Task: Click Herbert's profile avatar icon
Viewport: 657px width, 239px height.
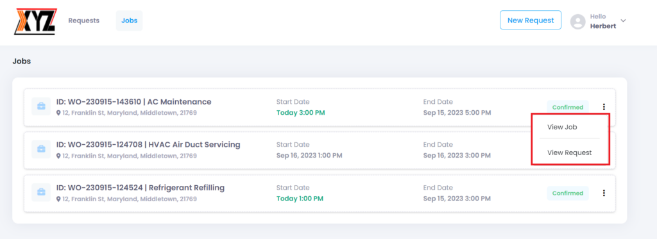Action: coord(578,21)
